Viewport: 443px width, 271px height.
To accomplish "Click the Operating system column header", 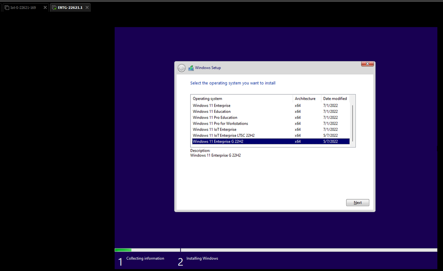I will coord(242,99).
